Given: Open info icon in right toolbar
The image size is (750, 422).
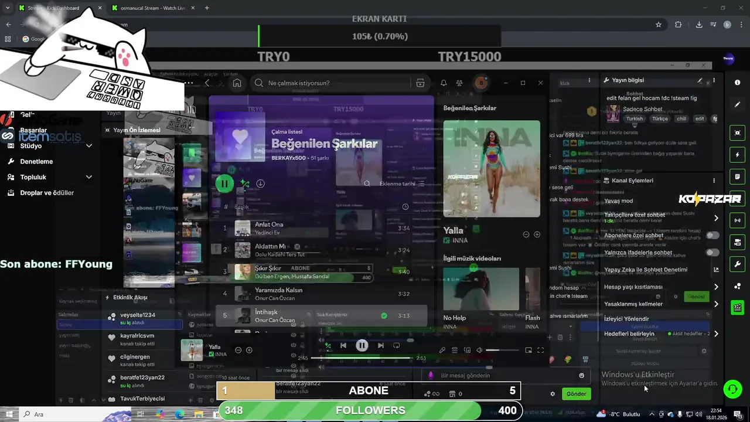Looking at the screenshot, I should (x=738, y=83).
